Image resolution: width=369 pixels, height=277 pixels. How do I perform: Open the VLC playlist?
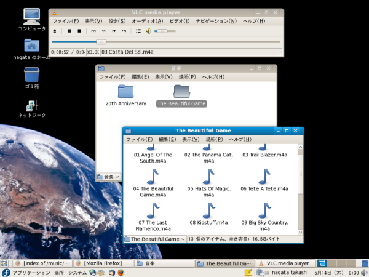click(138, 31)
